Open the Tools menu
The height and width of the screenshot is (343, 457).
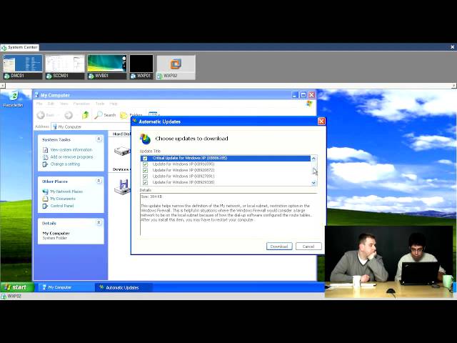pos(100,104)
